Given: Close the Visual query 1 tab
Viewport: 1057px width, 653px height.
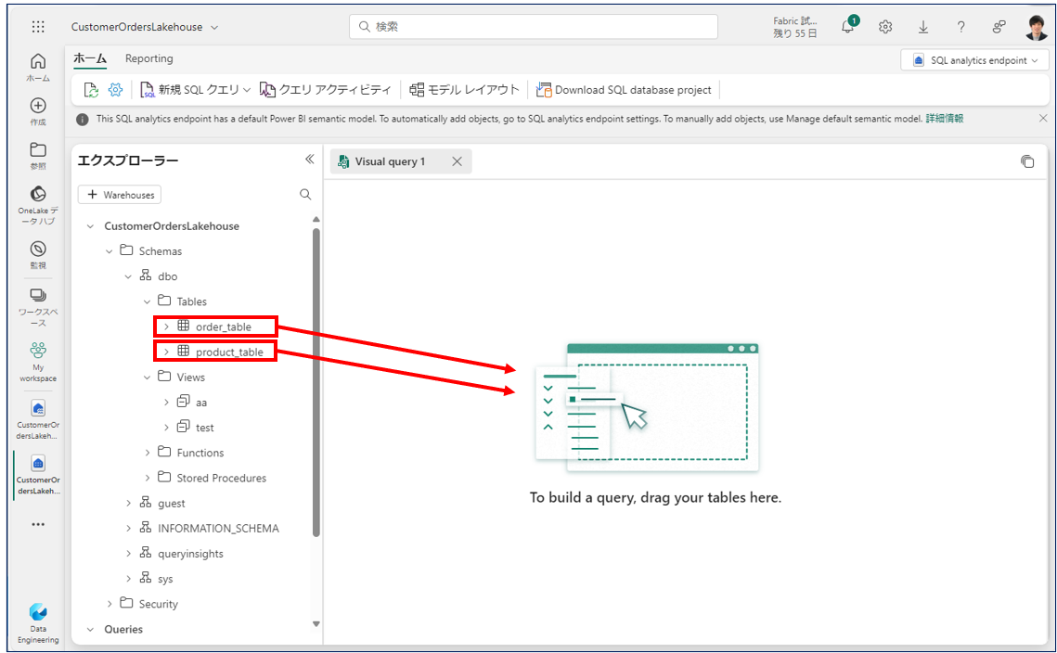Looking at the screenshot, I should [458, 161].
